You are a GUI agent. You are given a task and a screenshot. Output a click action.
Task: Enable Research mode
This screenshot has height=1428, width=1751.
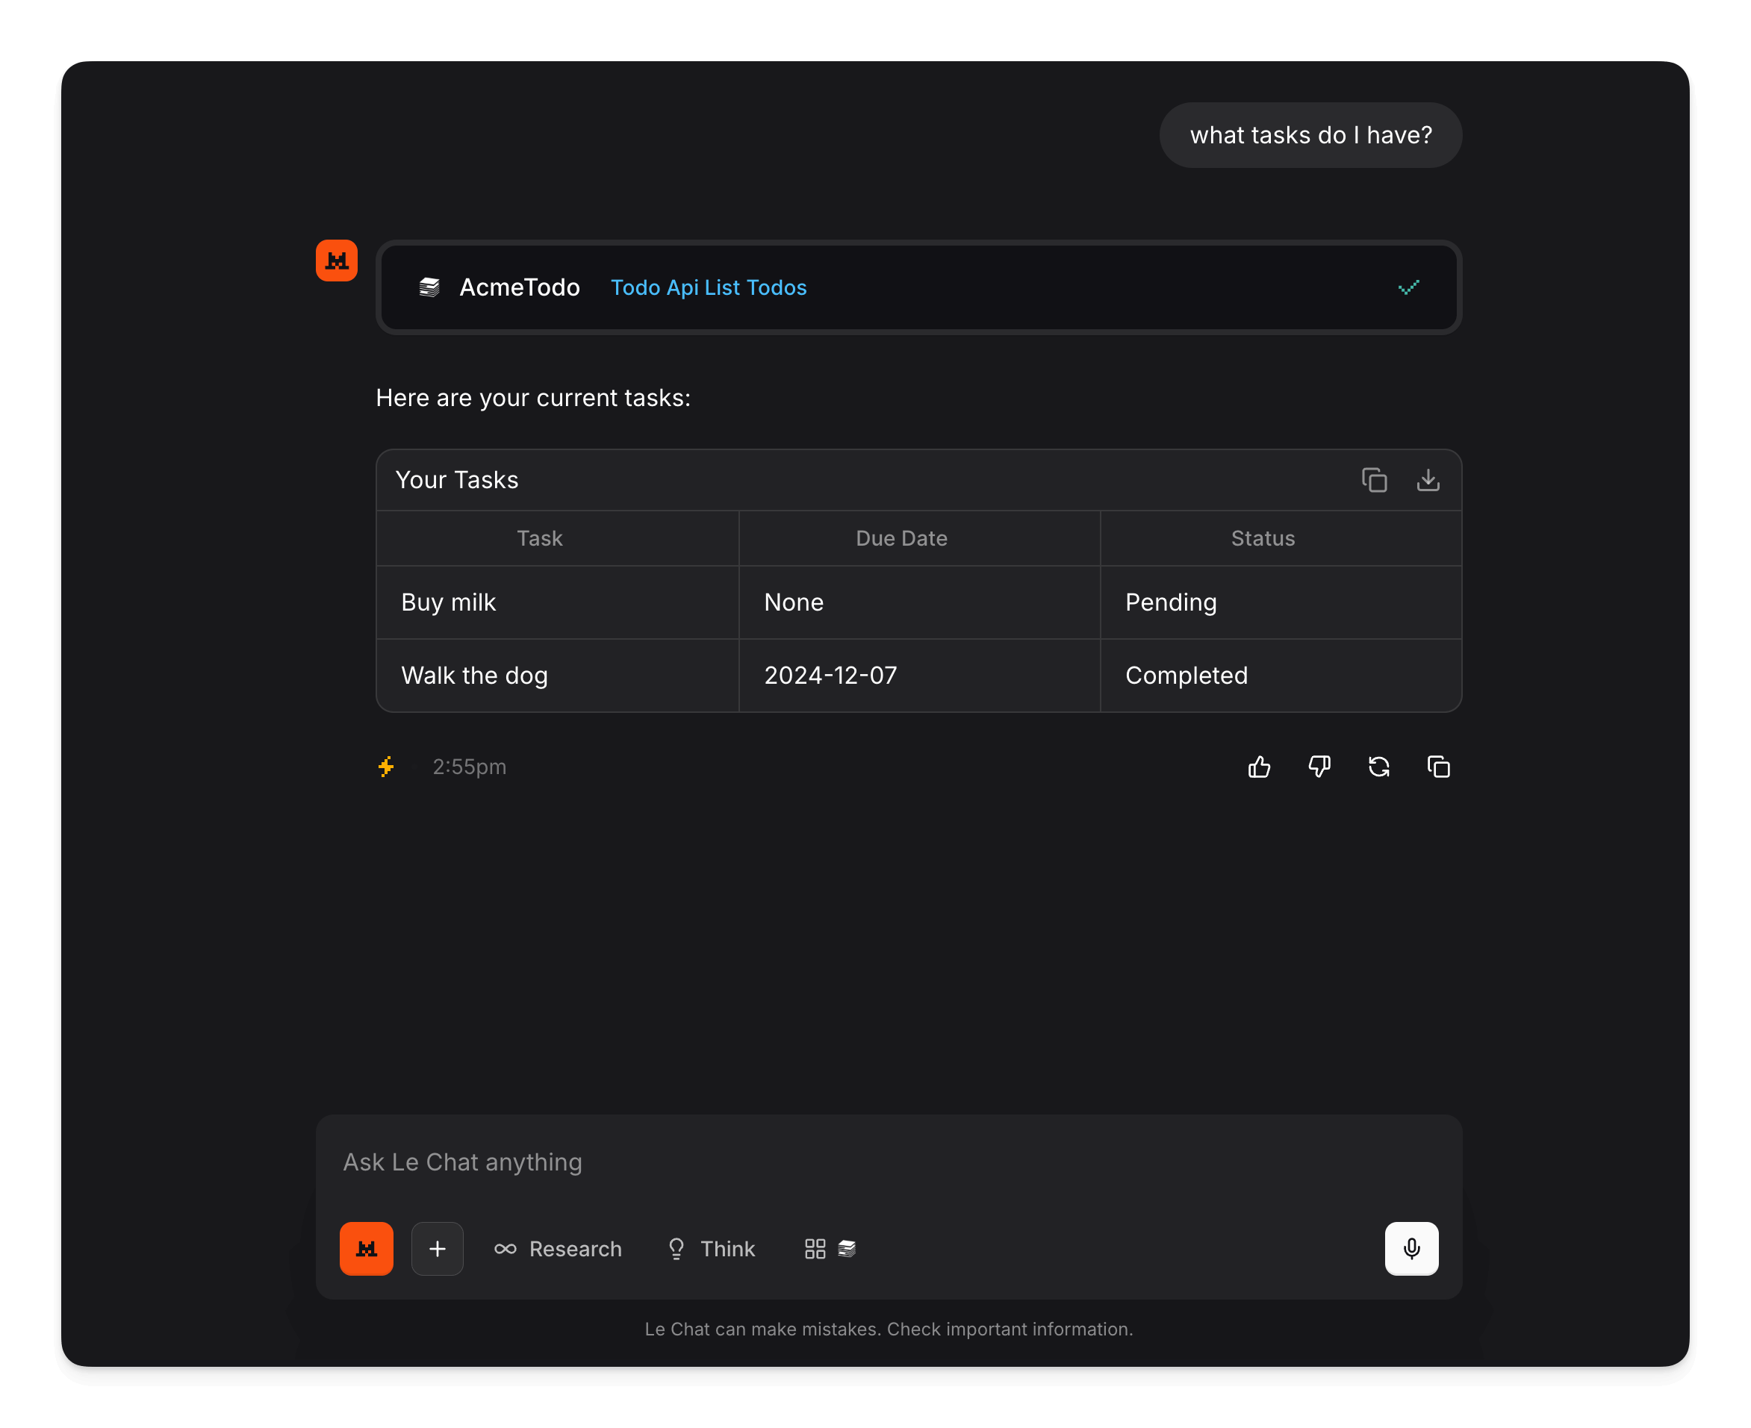click(x=557, y=1249)
